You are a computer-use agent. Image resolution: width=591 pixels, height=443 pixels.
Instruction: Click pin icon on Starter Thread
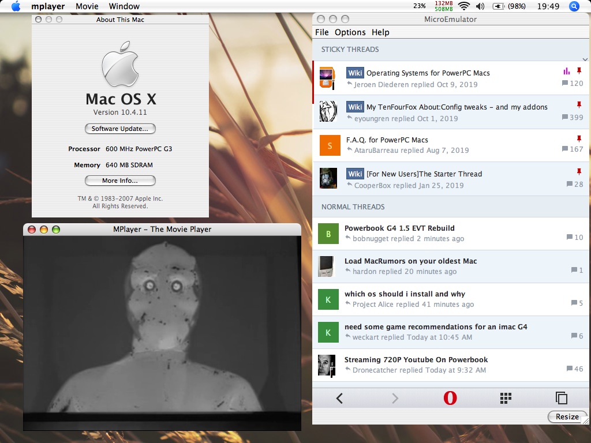tap(579, 171)
